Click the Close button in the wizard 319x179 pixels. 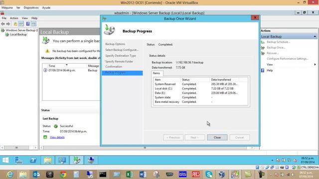point(217,137)
